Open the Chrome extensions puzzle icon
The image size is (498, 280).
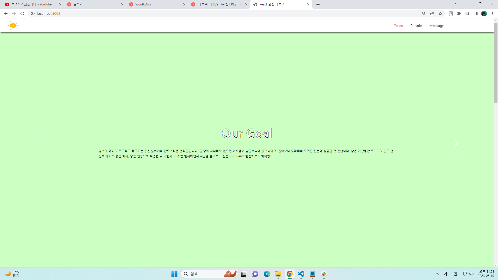pos(459,13)
